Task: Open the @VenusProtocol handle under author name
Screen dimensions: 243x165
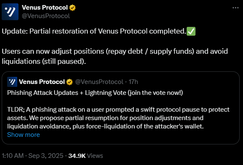Action: pos(46,16)
